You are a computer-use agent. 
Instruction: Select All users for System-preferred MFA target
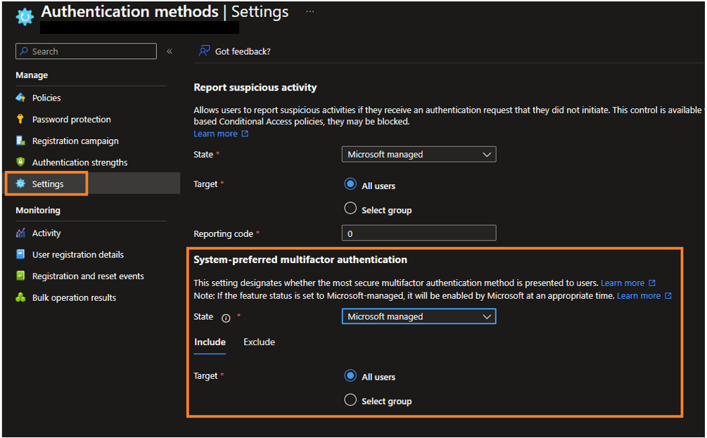tap(350, 375)
